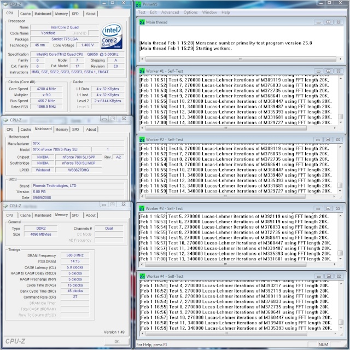Click the top CPU-Z window title icon
350x350 pixels.
[x=5, y=4]
